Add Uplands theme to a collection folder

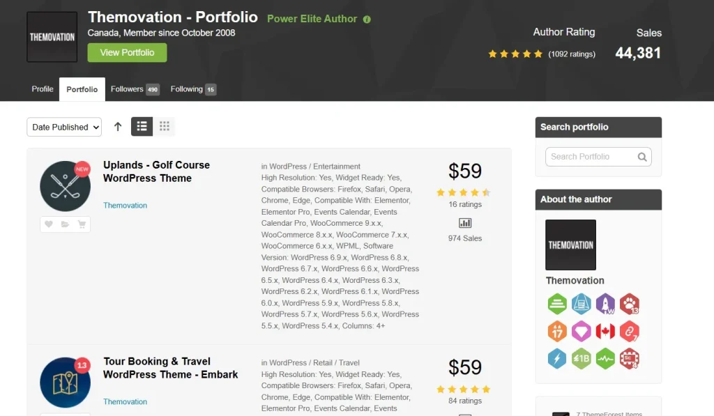[x=65, y=224]
